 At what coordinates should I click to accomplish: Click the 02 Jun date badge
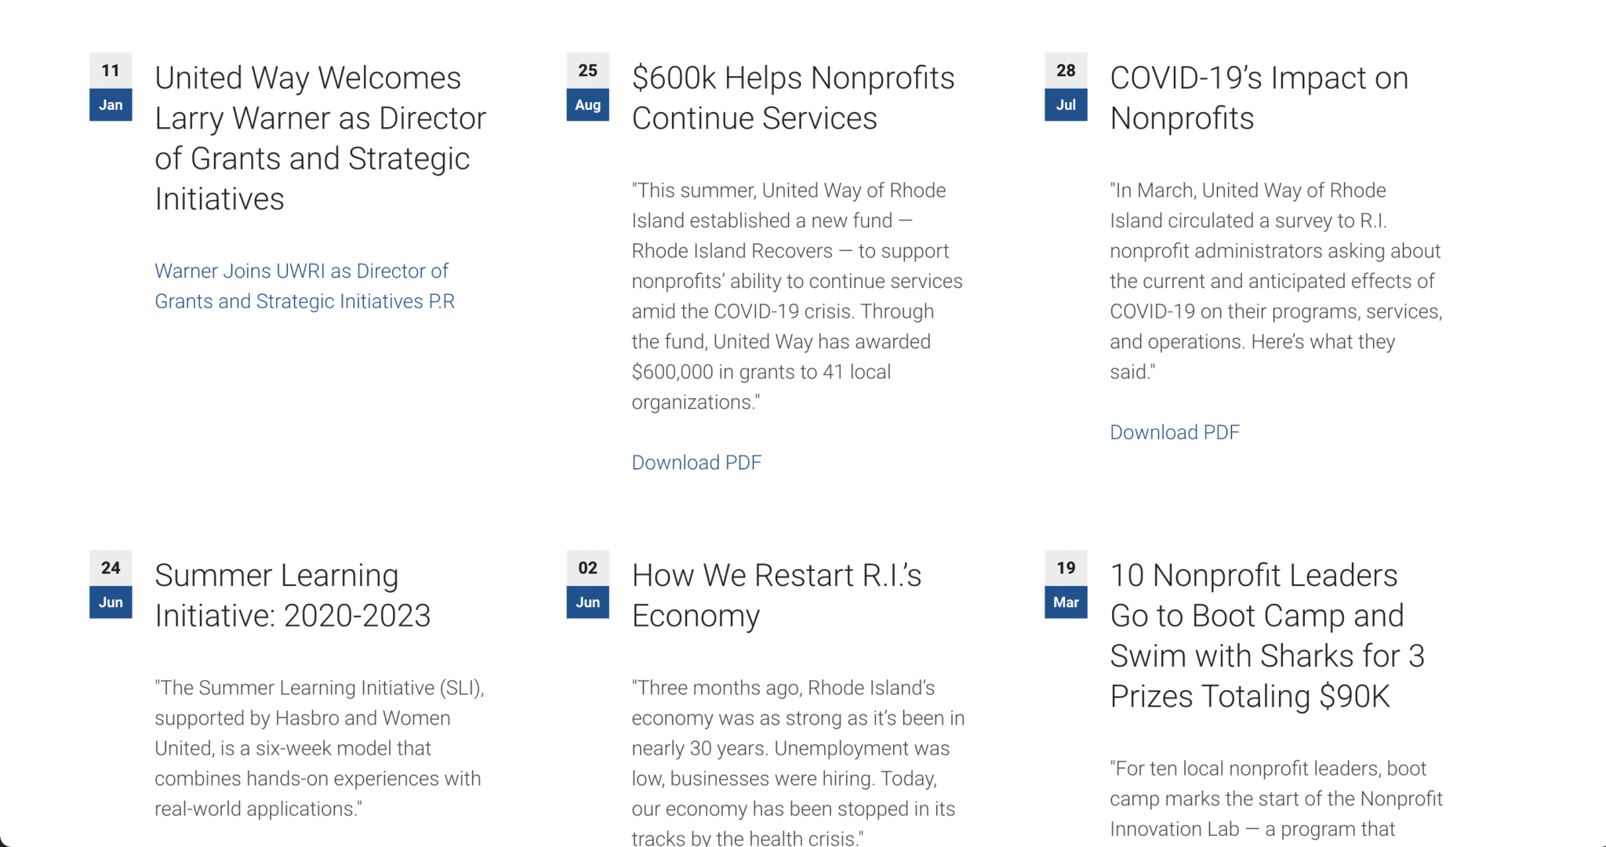pyautogui.click(x=588, y=584)
